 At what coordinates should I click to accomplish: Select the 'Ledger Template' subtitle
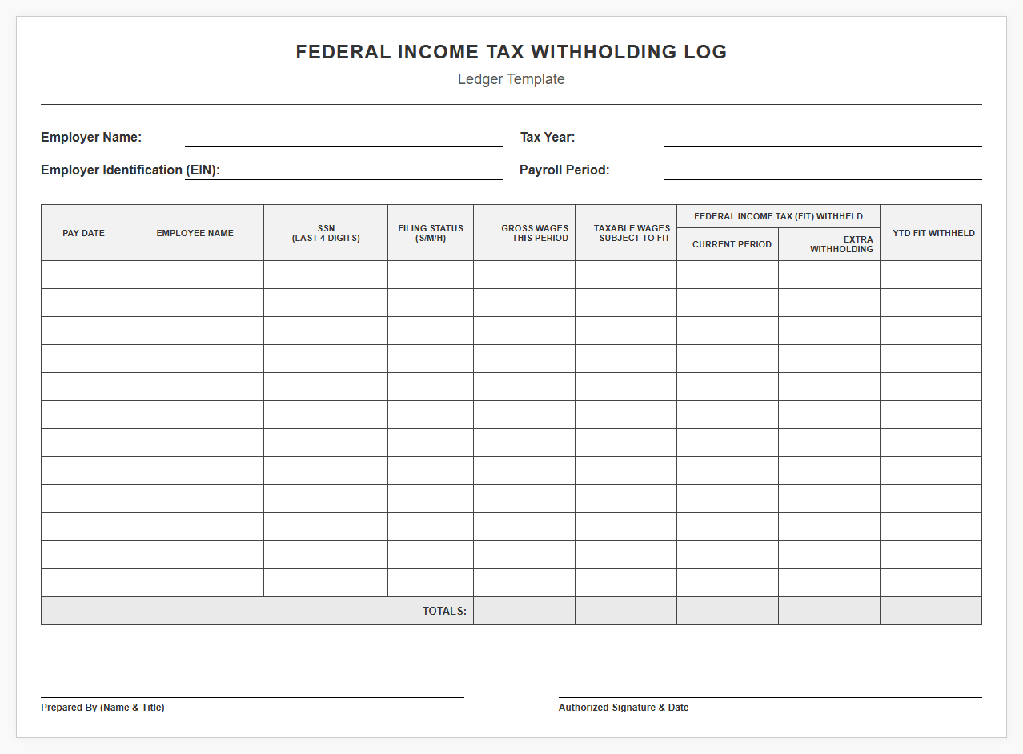(511, 79)
